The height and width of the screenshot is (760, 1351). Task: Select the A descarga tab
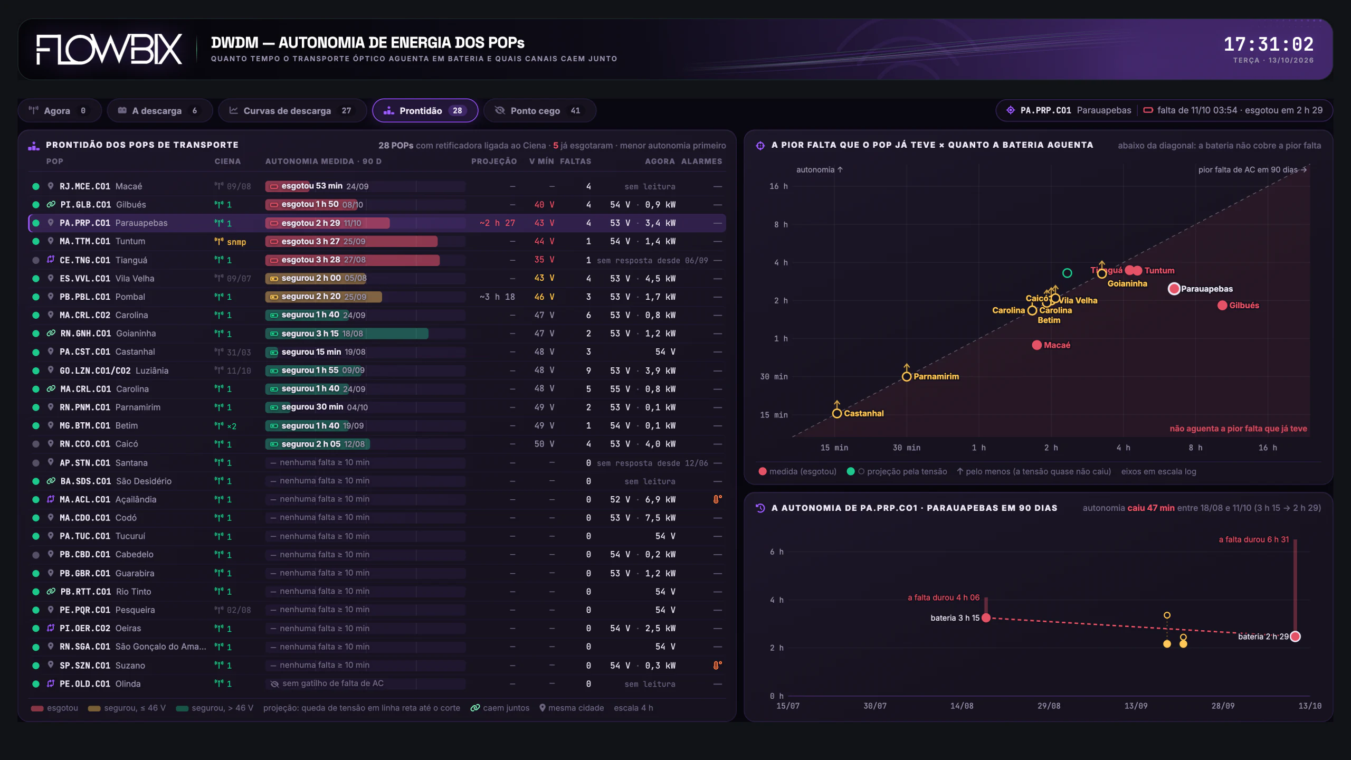[160, 111]
